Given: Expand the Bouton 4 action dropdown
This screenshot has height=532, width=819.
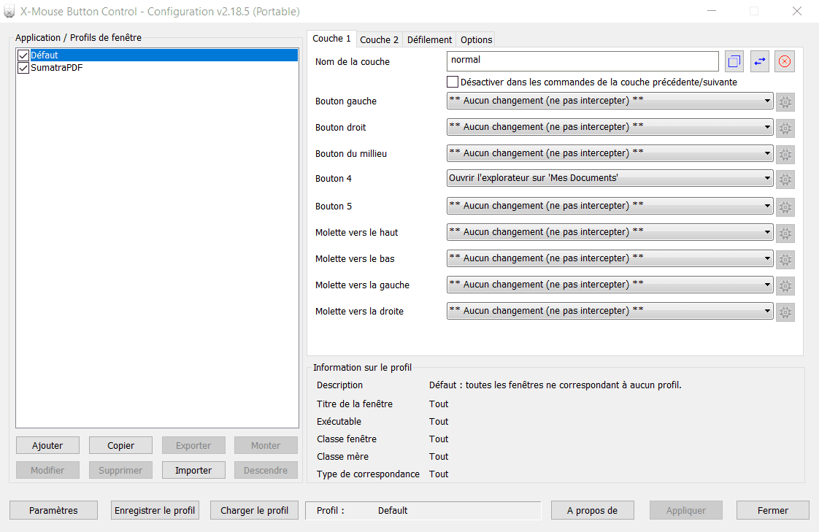Looking at the screenshot, I should 610,179.
